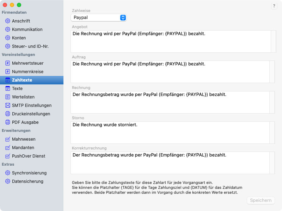This screenshot has width=282, height=211.
Task: Click the gear icon beside Anschrift
Action: [x=7, y=21]
